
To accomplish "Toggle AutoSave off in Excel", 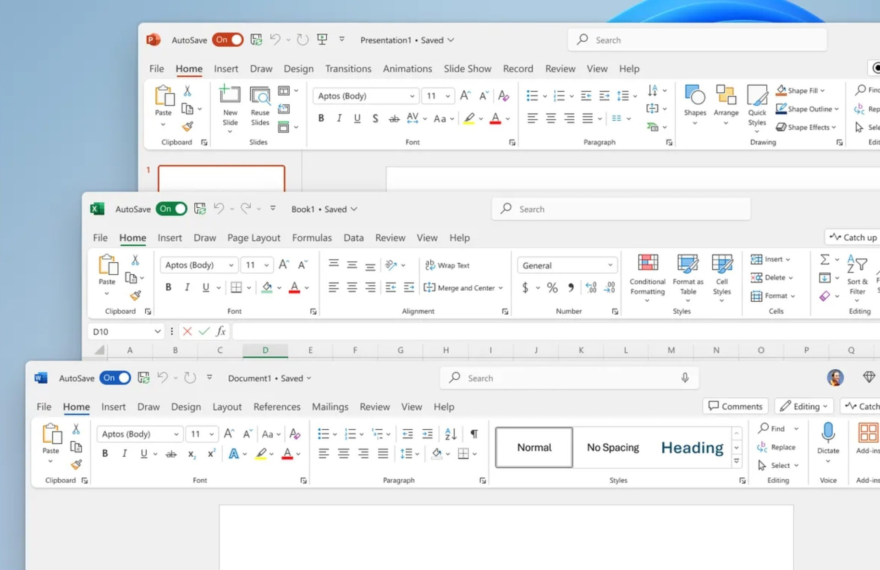I will (x=170, y=209).
